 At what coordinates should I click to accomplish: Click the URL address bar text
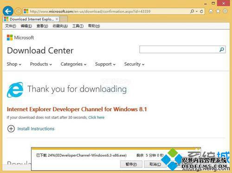click(90, 11)
